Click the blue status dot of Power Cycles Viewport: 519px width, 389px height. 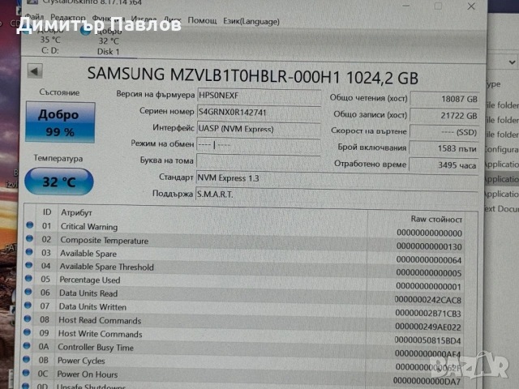click(x=27, y=359)
